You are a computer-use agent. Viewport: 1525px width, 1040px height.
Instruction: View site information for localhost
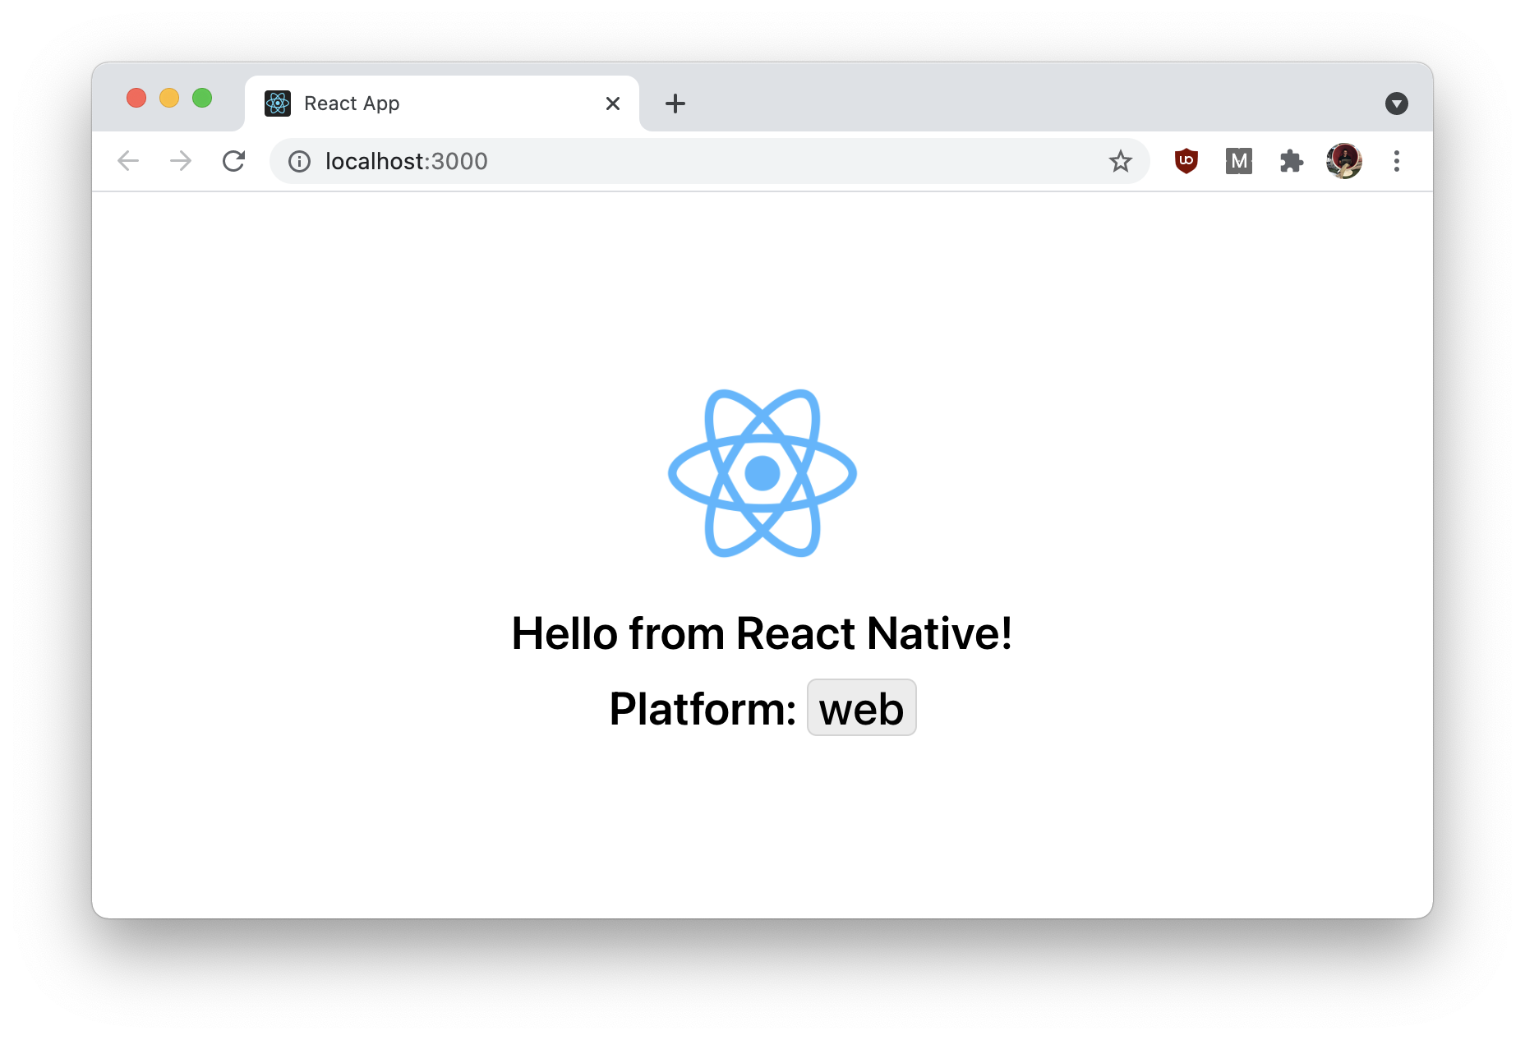pos(300,162)
